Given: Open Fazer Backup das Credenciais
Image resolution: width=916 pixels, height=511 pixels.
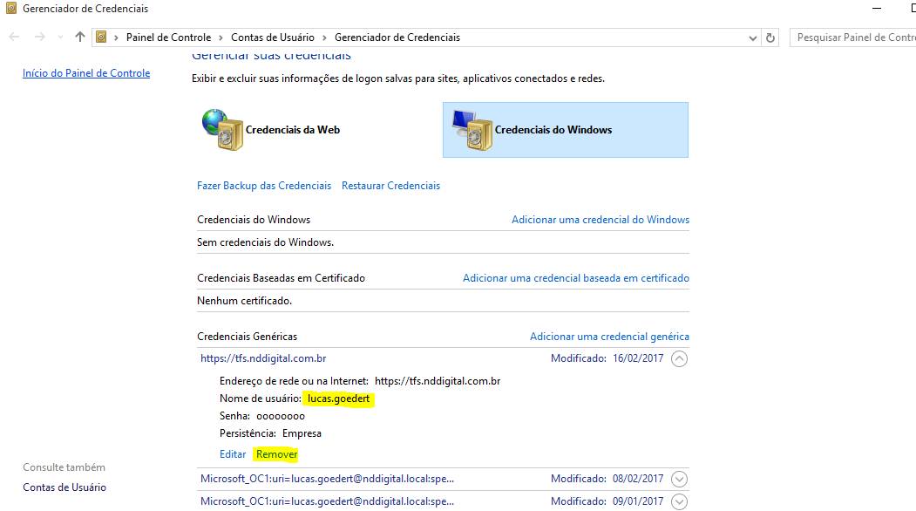Looking at the screenshot, I should [x=264, y=186].
